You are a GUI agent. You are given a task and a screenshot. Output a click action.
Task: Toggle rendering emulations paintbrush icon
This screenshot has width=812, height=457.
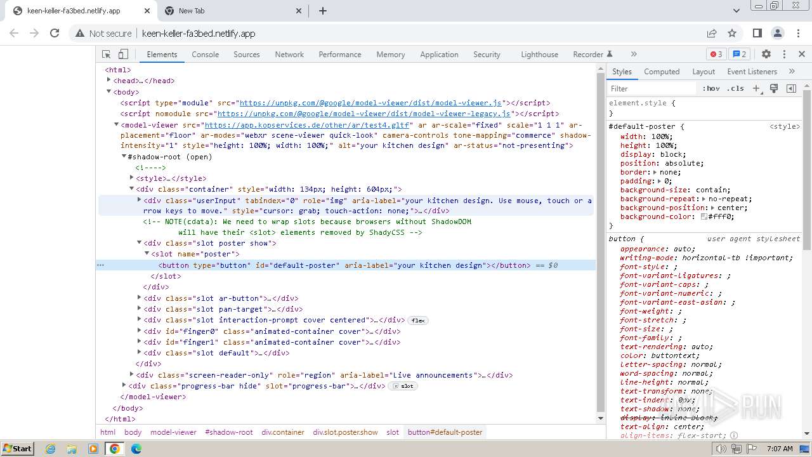774,89
